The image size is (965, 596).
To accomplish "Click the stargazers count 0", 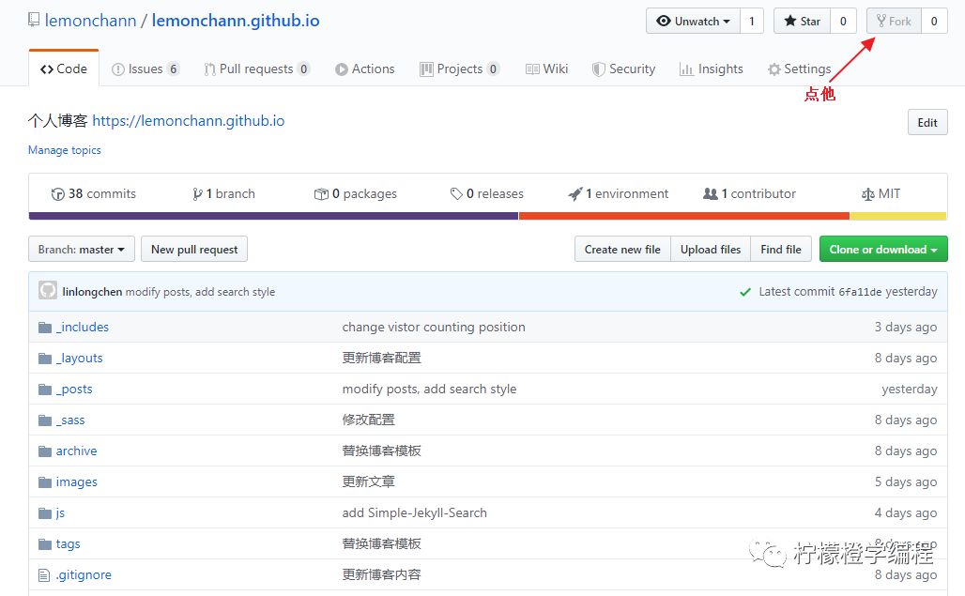I will [x=843, y=21].
